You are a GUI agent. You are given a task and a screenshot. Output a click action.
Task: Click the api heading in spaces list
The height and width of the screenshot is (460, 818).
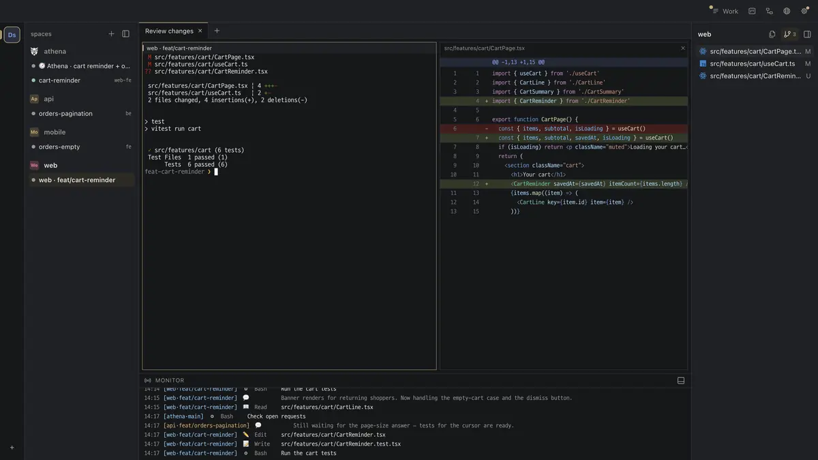tap(49, 99)
